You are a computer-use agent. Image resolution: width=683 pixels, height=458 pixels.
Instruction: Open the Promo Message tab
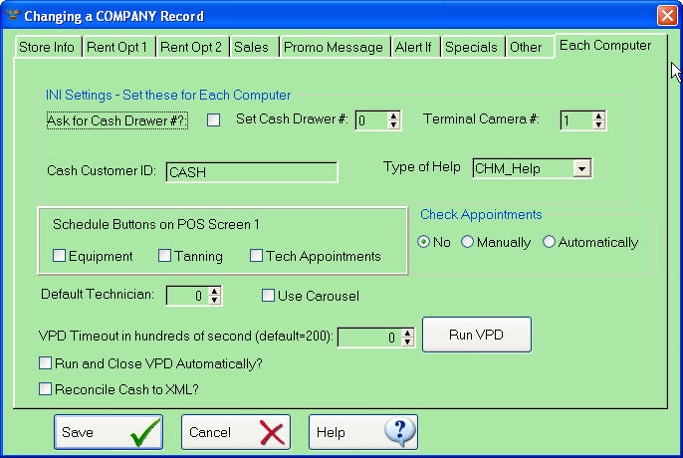tap(333, 47)
